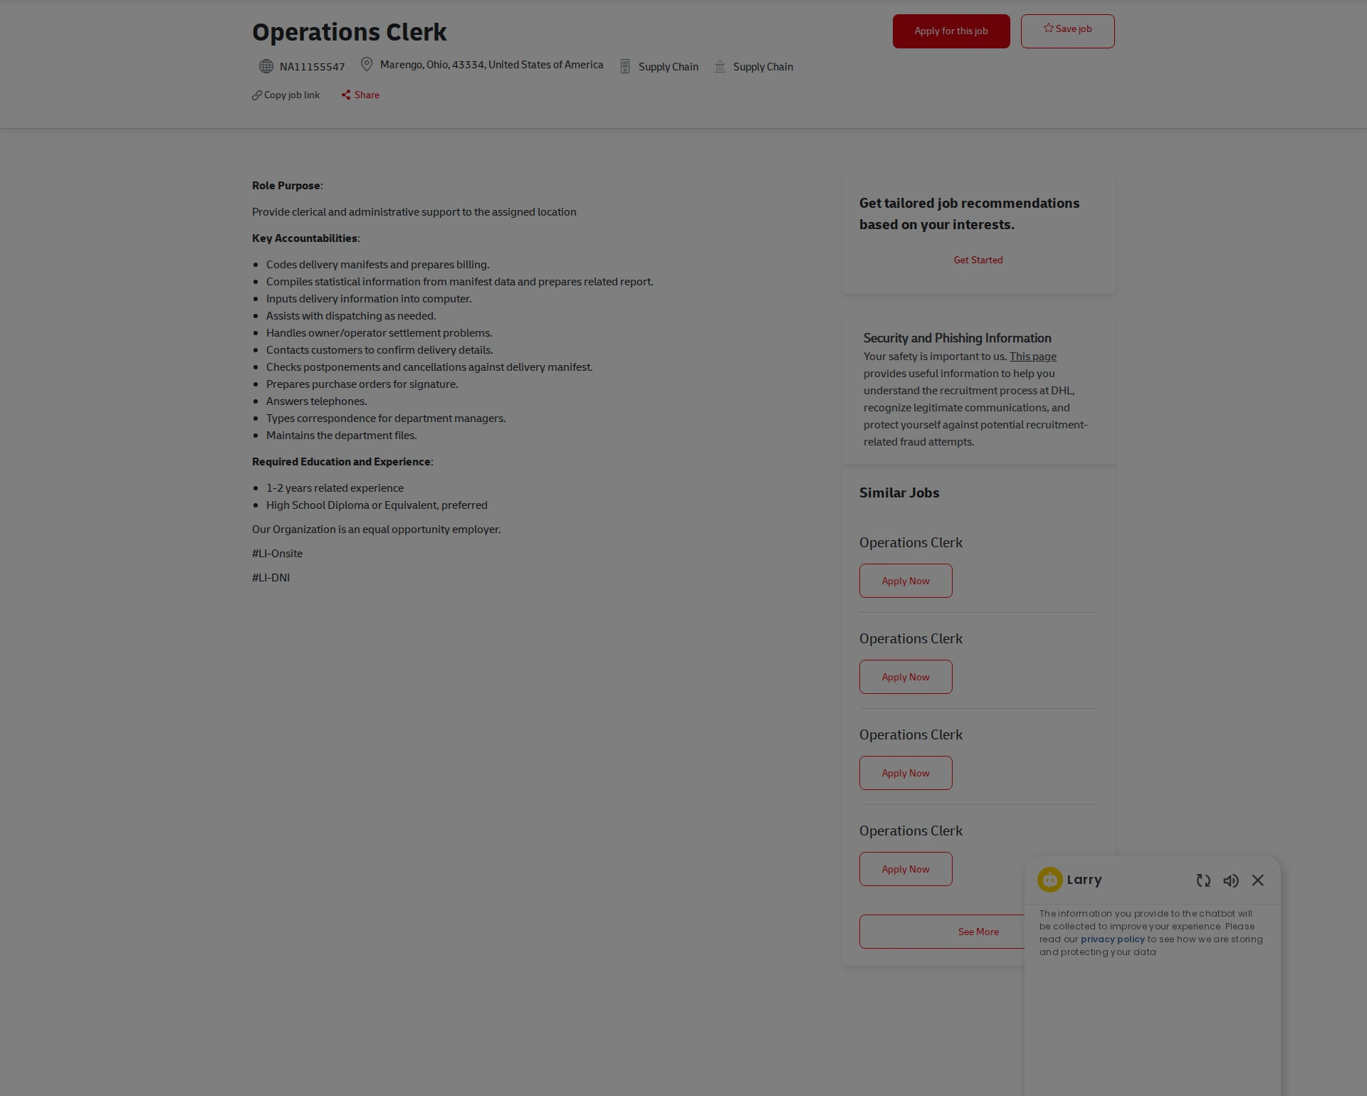Click the star icon on the Save job button
The height and width of the screenshot is (1096, 1367).
click(x=1049, y=28)
